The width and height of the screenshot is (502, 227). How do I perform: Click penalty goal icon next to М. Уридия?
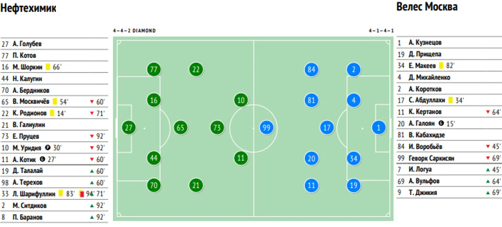pos(47,148)
